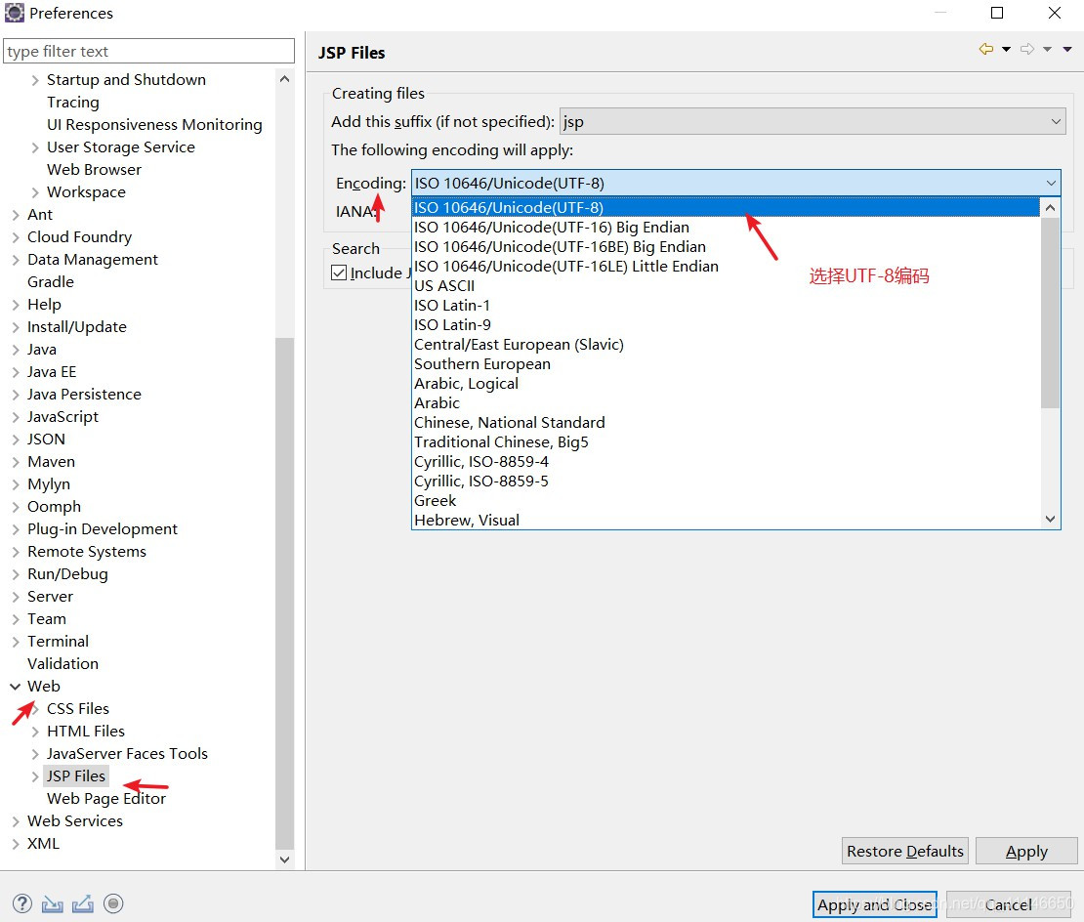The image size is (1084, 922).
Task: Select Cyrillic, ISO-8859-4 entry
Action: [x=726, y=462]
